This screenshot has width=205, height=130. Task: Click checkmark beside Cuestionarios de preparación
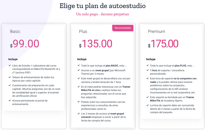9,85
